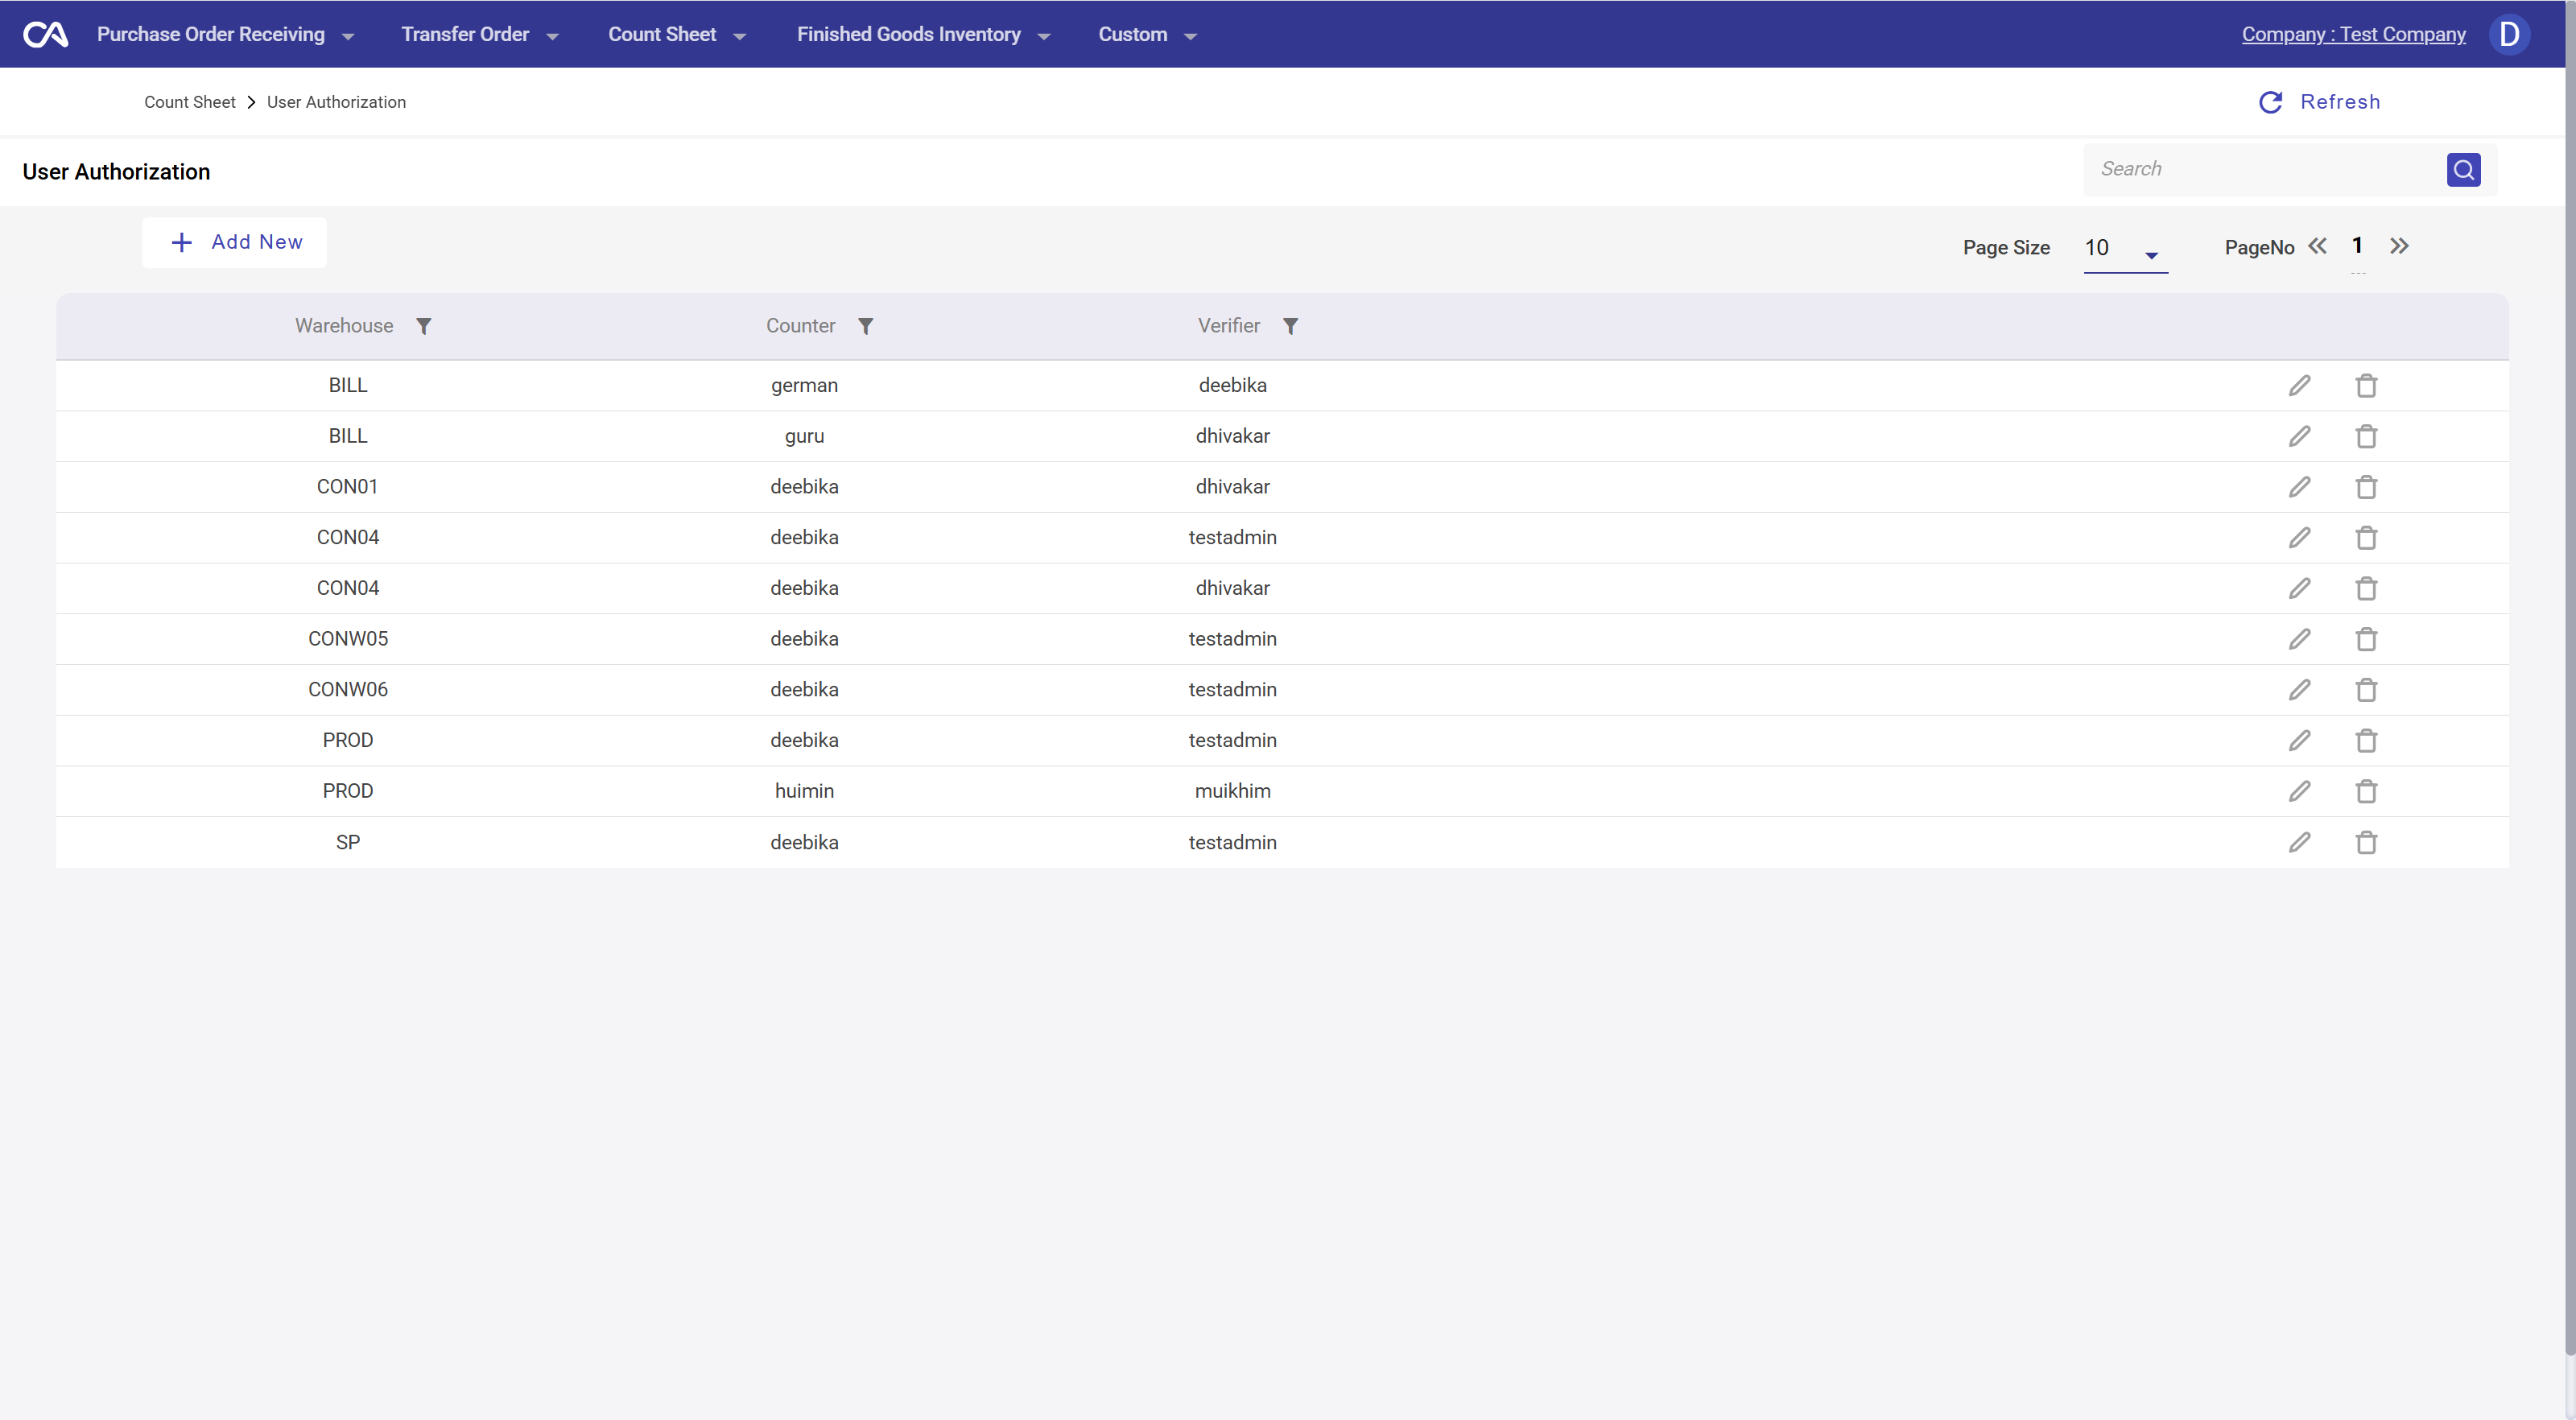This screenshot has height=1420, width=2576.
Task: Open user avatar D menu
Action: 2509,35
